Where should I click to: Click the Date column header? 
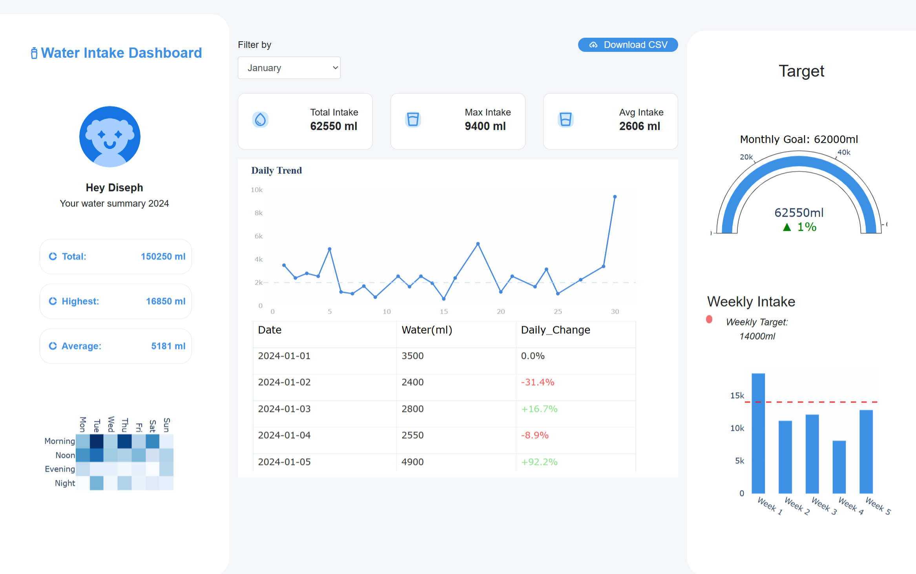coord(270,330)
